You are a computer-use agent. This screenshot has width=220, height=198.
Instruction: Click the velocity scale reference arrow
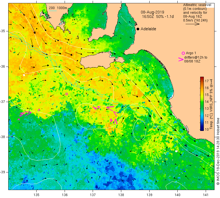click(193, 24)
